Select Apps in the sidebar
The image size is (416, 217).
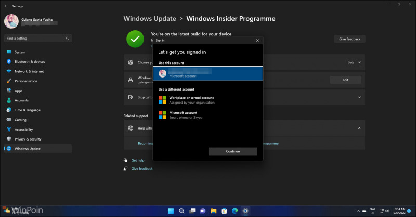click(38, 91)
